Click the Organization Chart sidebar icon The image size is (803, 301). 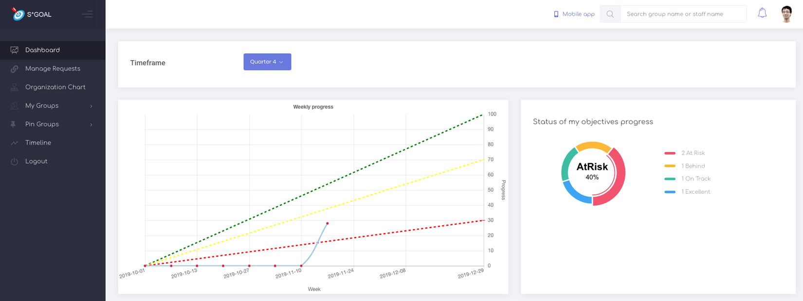tap(15, 87)
